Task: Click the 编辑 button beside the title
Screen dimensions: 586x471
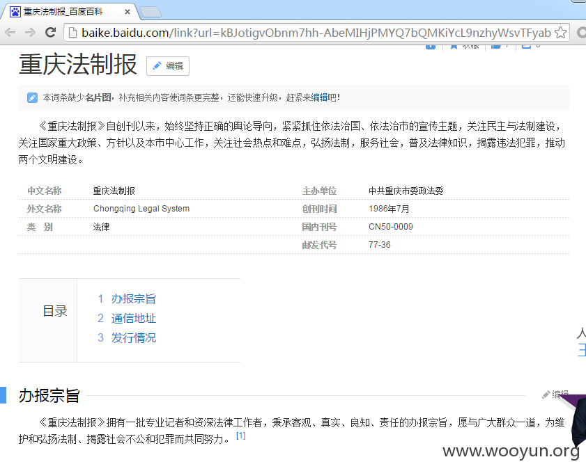Action: [x=168, y=66]
